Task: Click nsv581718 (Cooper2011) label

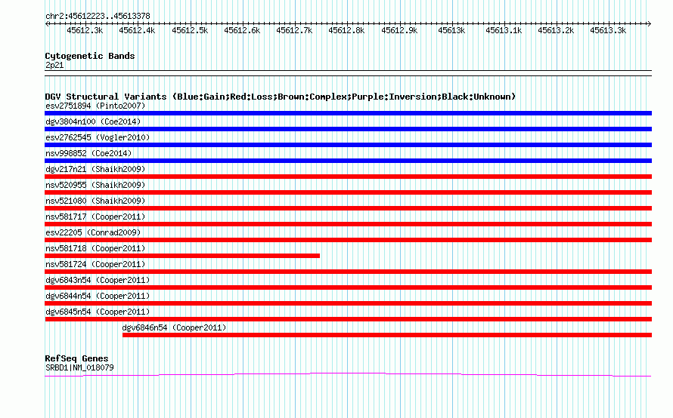Action: [95, 248]
